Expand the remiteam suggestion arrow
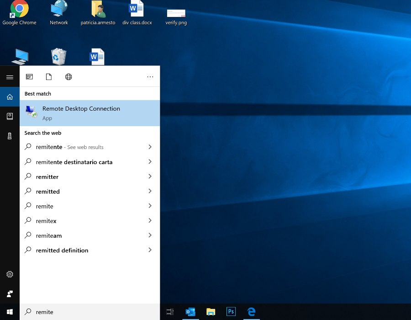The image size is (411, 320). click(x=150, y=235)
